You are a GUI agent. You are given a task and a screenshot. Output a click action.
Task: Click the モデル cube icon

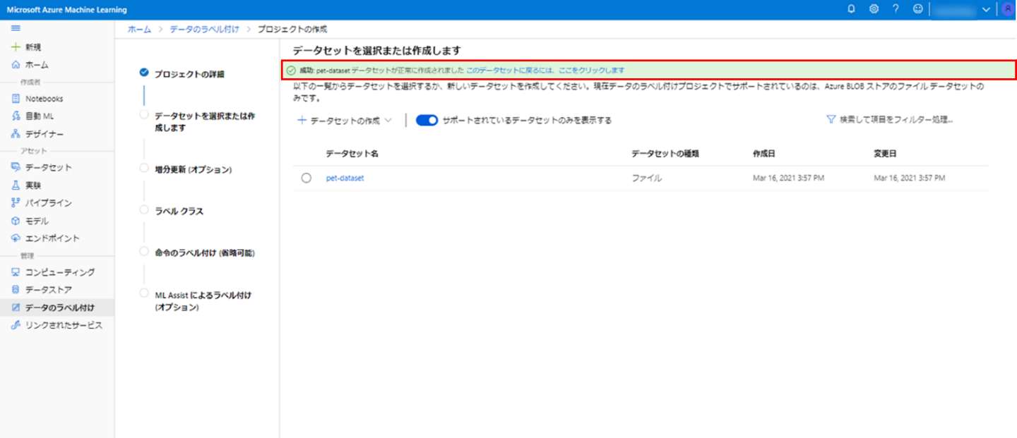[16, 221]
